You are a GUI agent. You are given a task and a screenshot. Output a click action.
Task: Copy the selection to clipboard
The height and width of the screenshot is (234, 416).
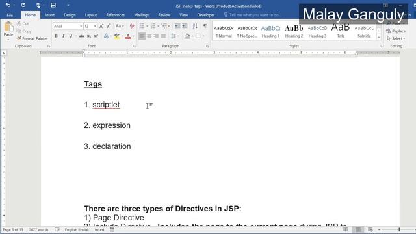coord(24,31)
